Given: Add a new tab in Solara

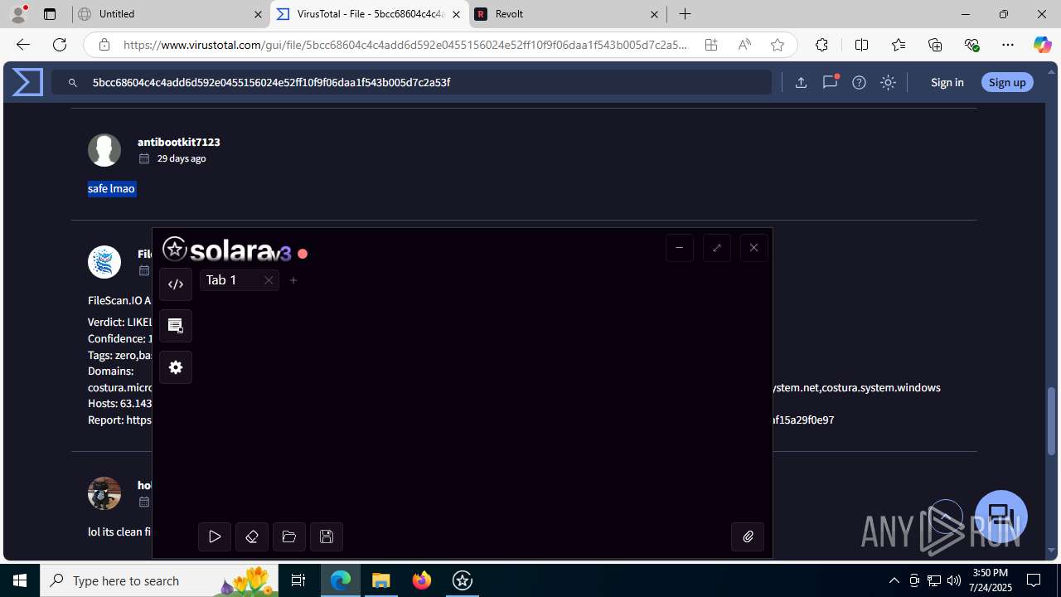Looking at the screenshot, I should point(293,280).
